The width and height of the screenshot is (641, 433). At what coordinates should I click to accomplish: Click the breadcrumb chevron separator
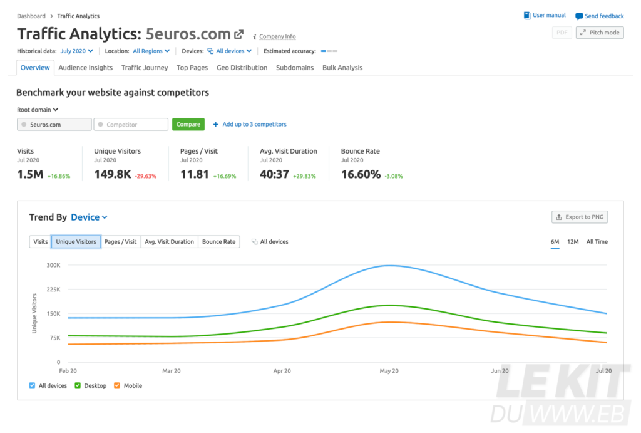(51, 16)
